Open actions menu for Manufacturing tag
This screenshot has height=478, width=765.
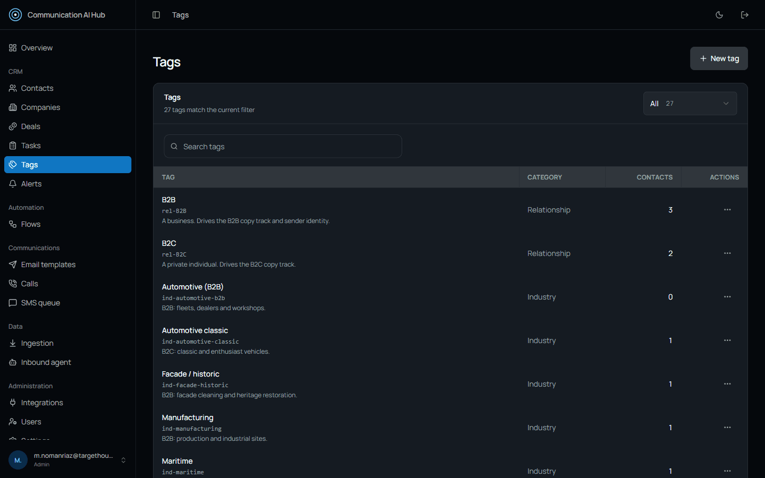coord(727,428)
